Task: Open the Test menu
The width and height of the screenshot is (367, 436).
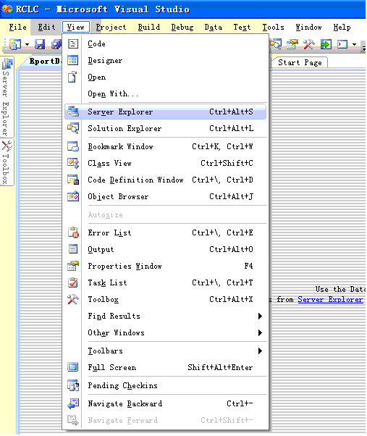Action: pyautogui.click(x=242, y=28)
